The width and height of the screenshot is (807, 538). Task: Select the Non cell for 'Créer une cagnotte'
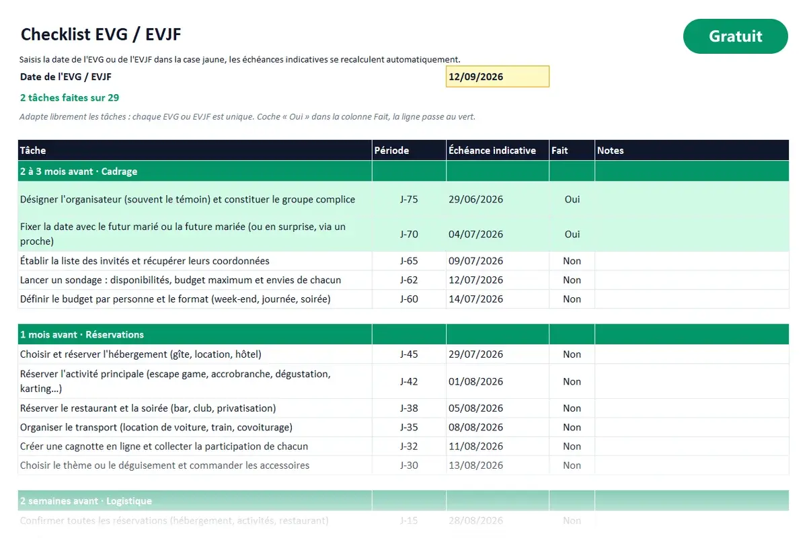572,446
